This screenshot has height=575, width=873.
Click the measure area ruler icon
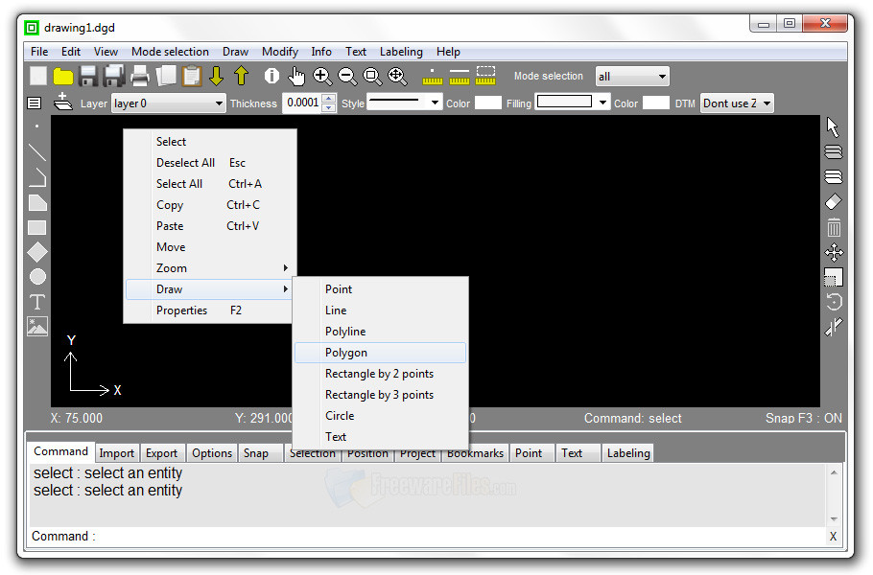tap(485, 76)
